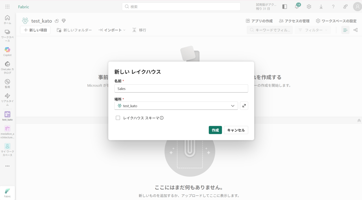Expand the 場所 test_kato dropdown

point(176,106)
